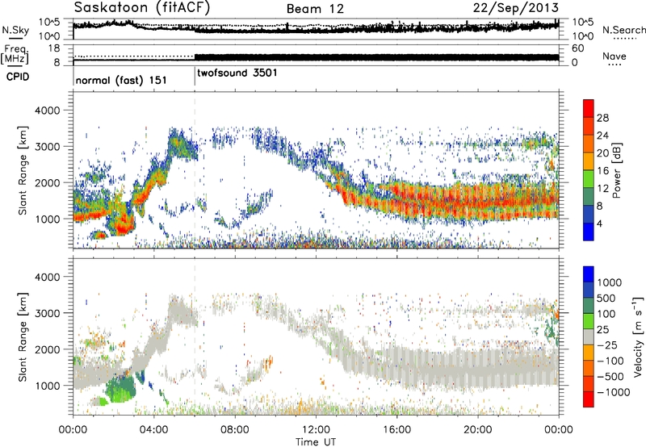Click the 'Nave' legend label

pos(615,56)
